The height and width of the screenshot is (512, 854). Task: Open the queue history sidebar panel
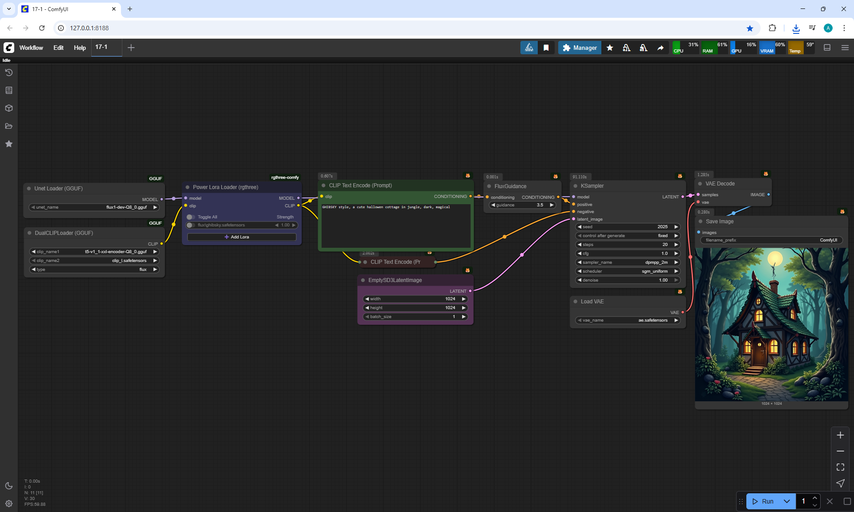pyautogui.click(x=8, y=73)
